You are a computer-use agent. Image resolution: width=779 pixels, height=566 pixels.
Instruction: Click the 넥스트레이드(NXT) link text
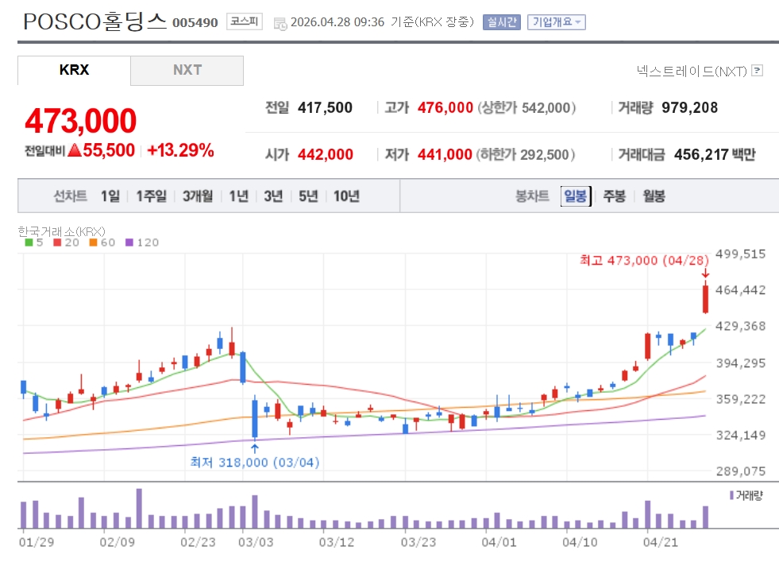pyautogui.click(x=692, y=71)
